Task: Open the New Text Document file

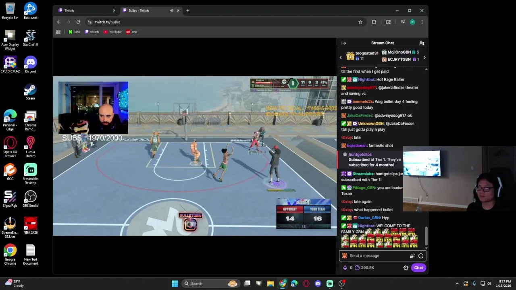Action: (x=31, y=255)
